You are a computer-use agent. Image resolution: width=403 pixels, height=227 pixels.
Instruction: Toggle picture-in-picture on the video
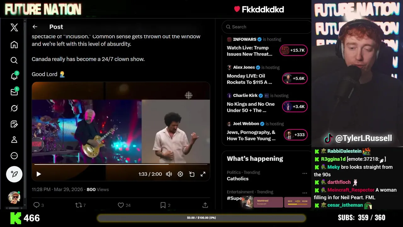[192, 174]
